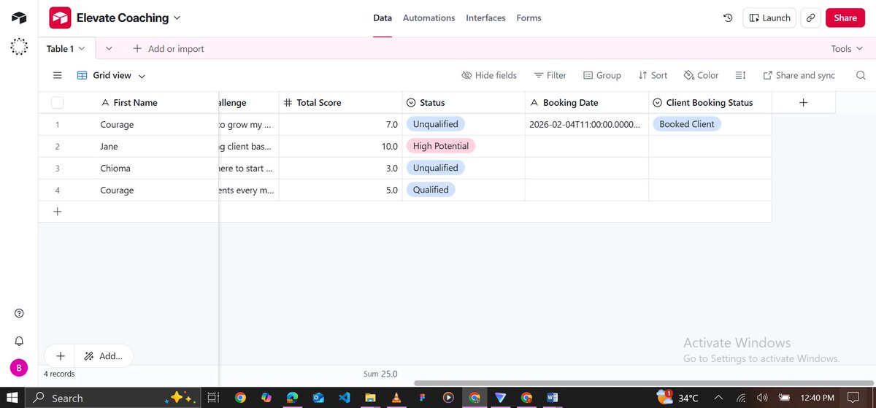Select the Booked Client tag
Screen dimensions: 876x408
coord(687,124)
